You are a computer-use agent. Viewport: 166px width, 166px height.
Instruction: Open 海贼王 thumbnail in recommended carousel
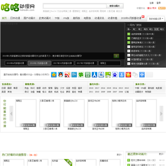coord(26,113)
